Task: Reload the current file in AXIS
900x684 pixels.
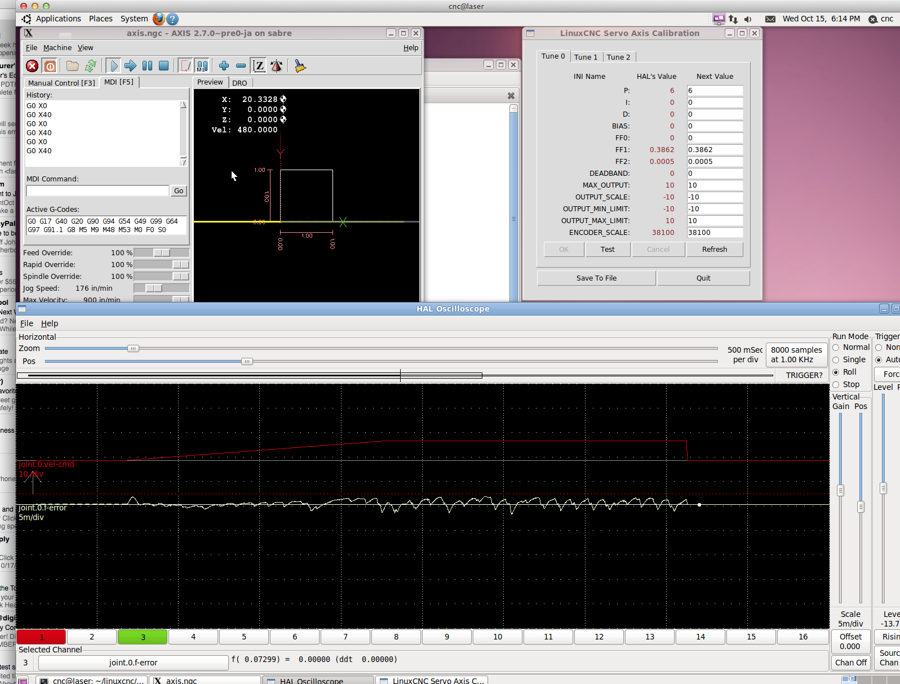Action: tap(90, 66)
